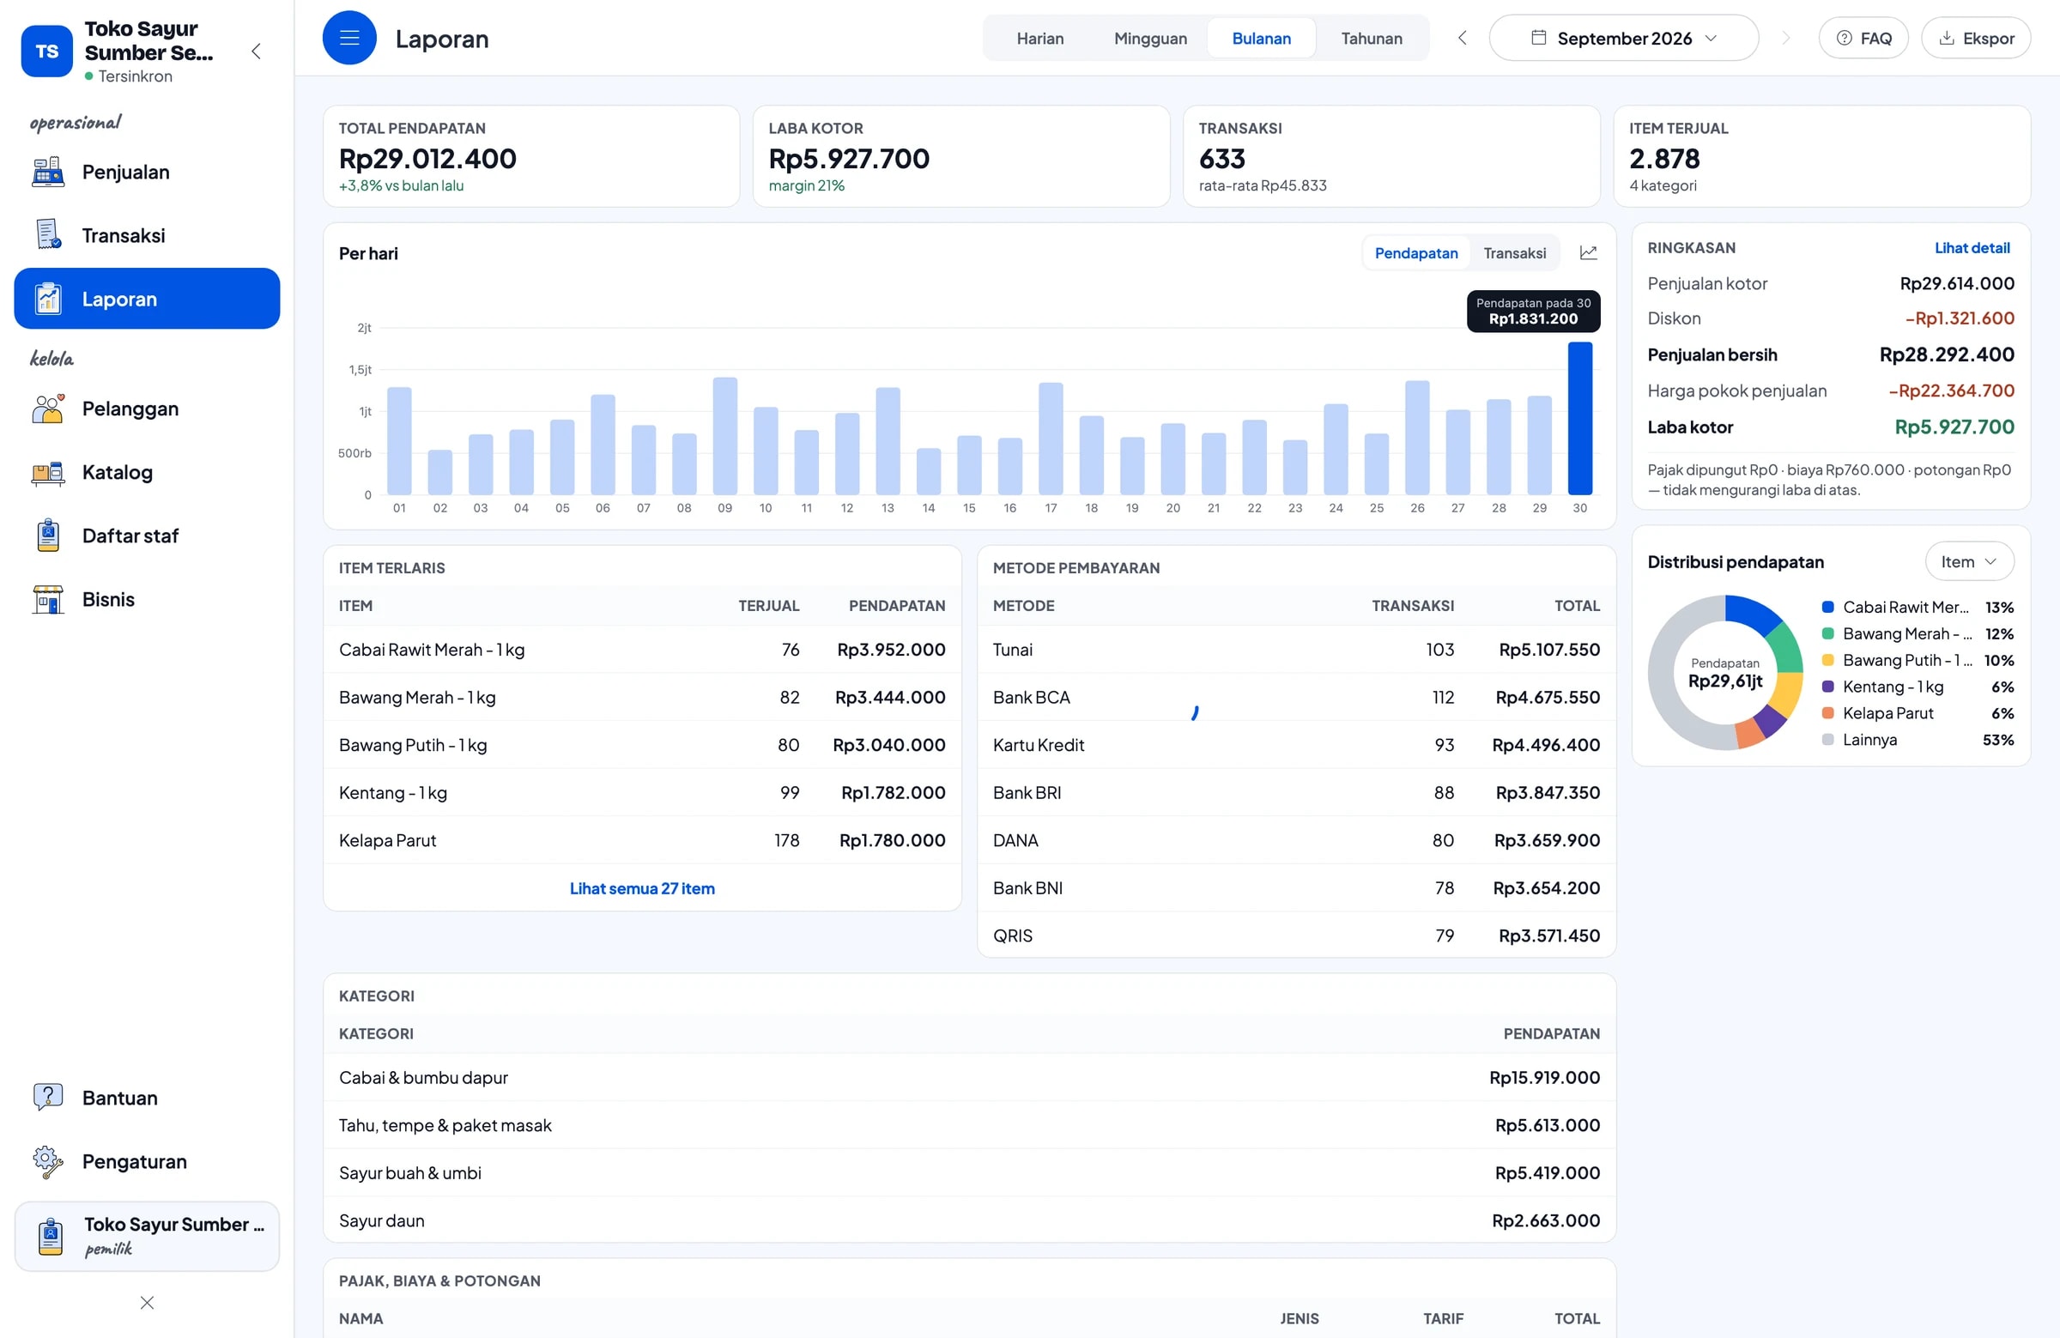Screen dimensions: 2060x1338
Task: Open the Penjualan sidebar icon
Action: [48, 172]
